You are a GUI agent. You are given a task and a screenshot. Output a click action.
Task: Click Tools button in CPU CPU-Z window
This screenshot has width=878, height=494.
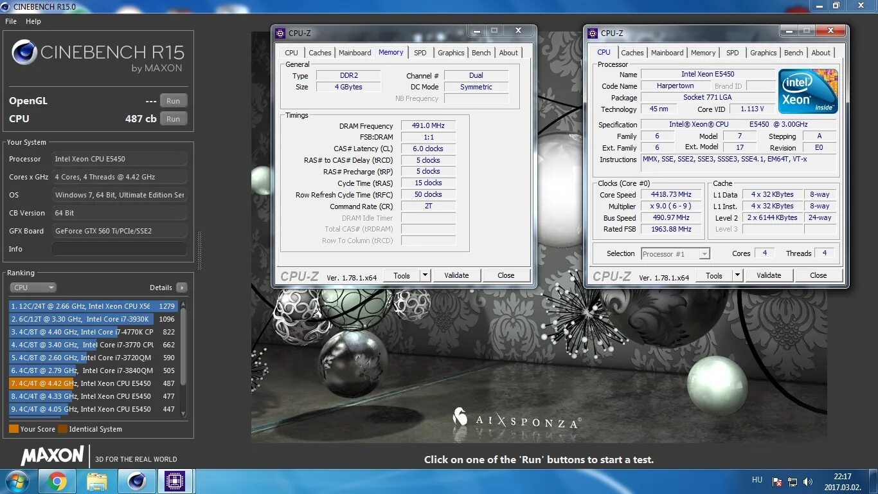[x=714, y=275]
